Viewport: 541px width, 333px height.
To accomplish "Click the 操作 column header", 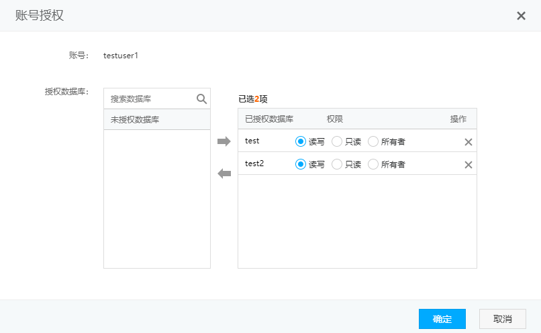I will [x=458, y=119].
